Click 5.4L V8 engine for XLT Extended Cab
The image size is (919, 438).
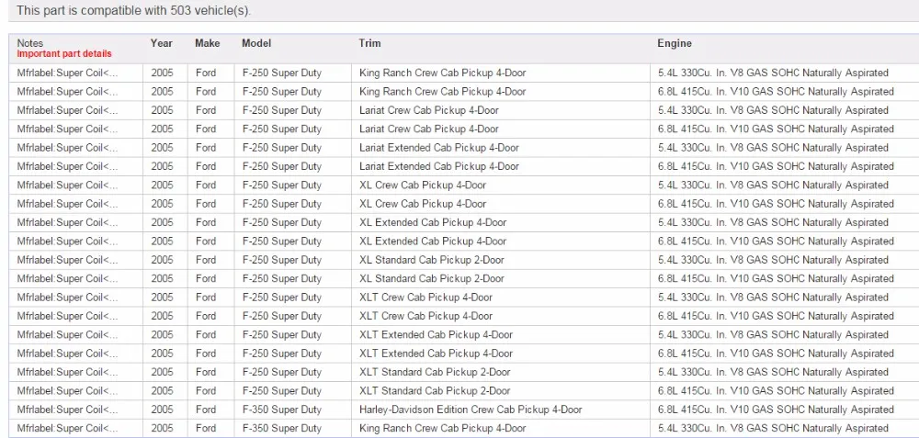(x=773, y=335)
